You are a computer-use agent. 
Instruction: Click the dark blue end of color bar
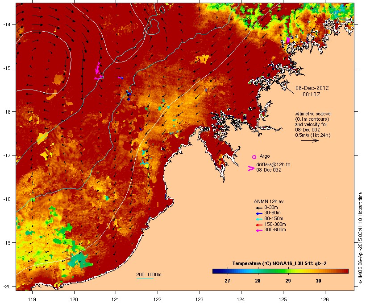216,271
